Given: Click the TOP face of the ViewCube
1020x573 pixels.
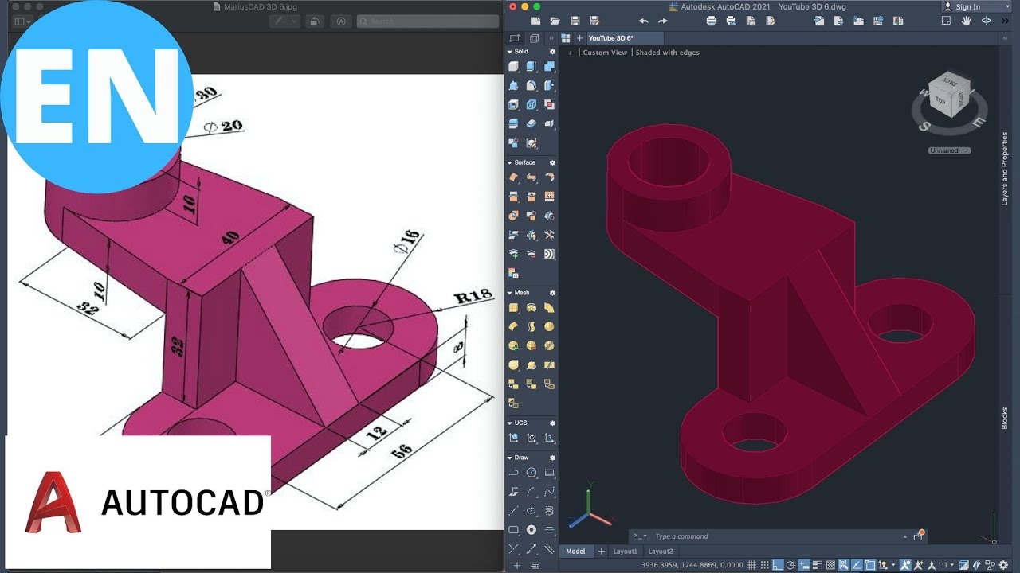Looking at the screenshot, I should (x=941, y=101).
